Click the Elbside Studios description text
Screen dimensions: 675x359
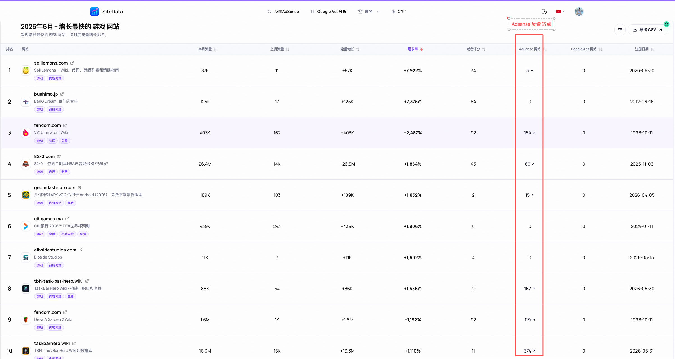[x=48, y=257]
